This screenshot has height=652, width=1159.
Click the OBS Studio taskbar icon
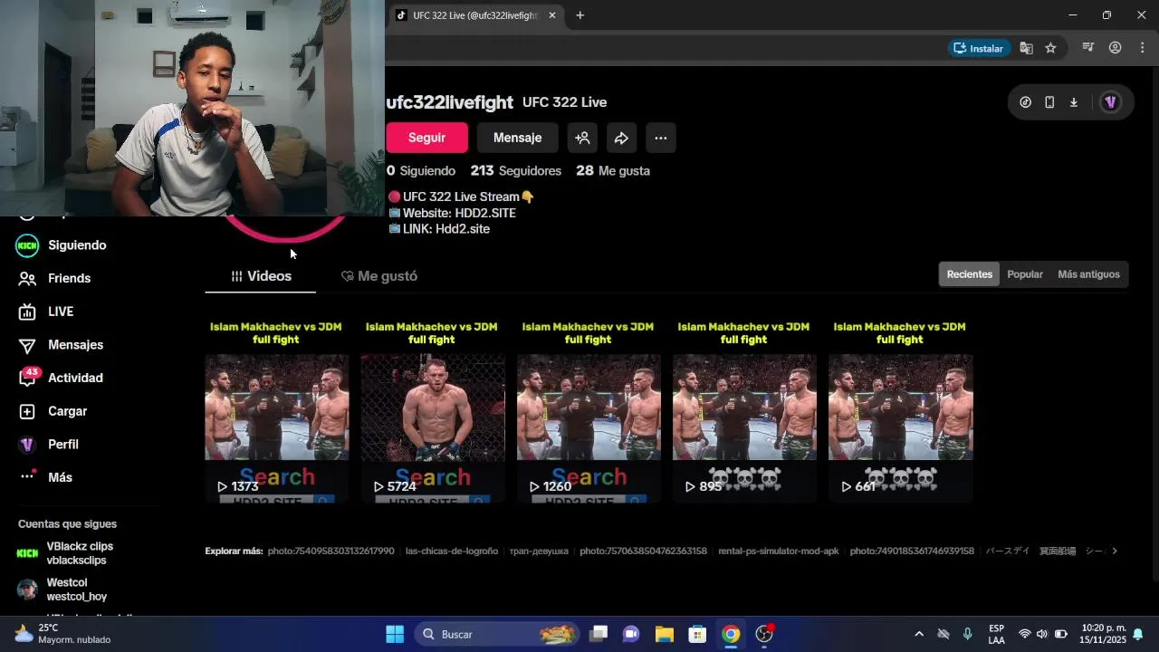(764, 634)
